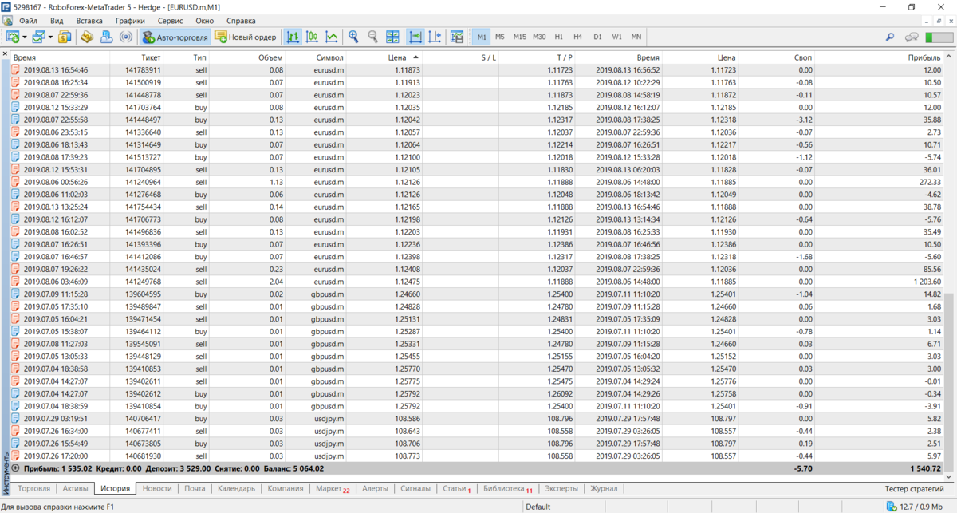957x513 pixels.
Task: Click the search magnifier icon
Action: [891, 37]
